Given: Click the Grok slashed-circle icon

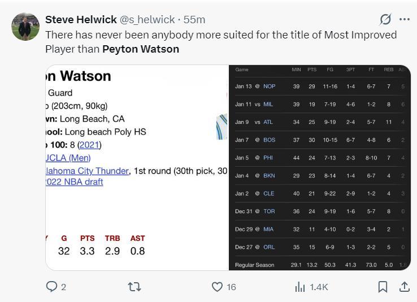Looking at the screenshot, I should pyautogui.click(x=385, y=19).
